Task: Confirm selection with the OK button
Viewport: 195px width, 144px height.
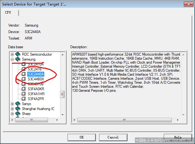Action: point(82,137)
